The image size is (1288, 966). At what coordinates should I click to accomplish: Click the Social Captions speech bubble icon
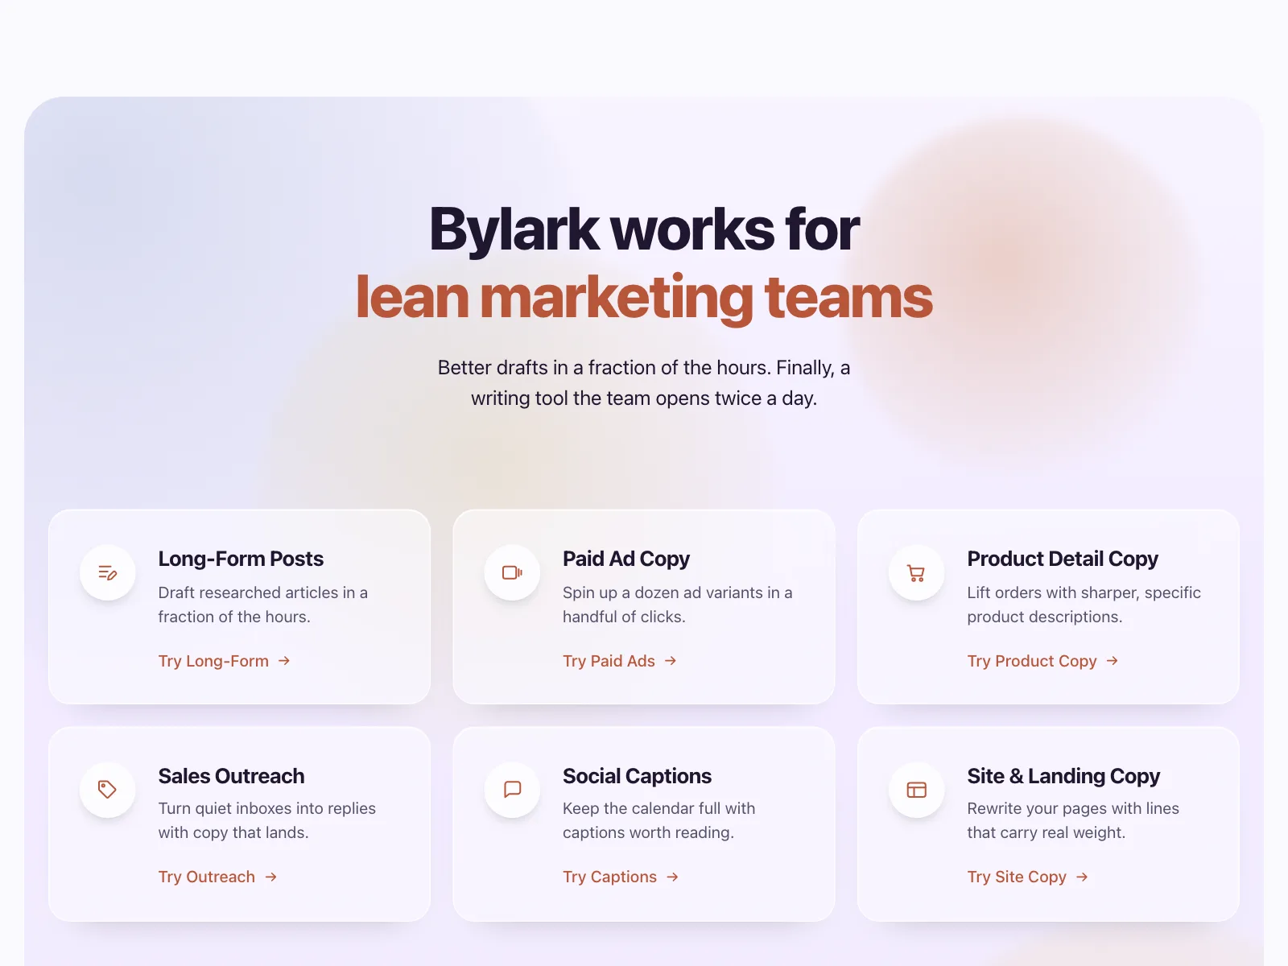(512, 790)
